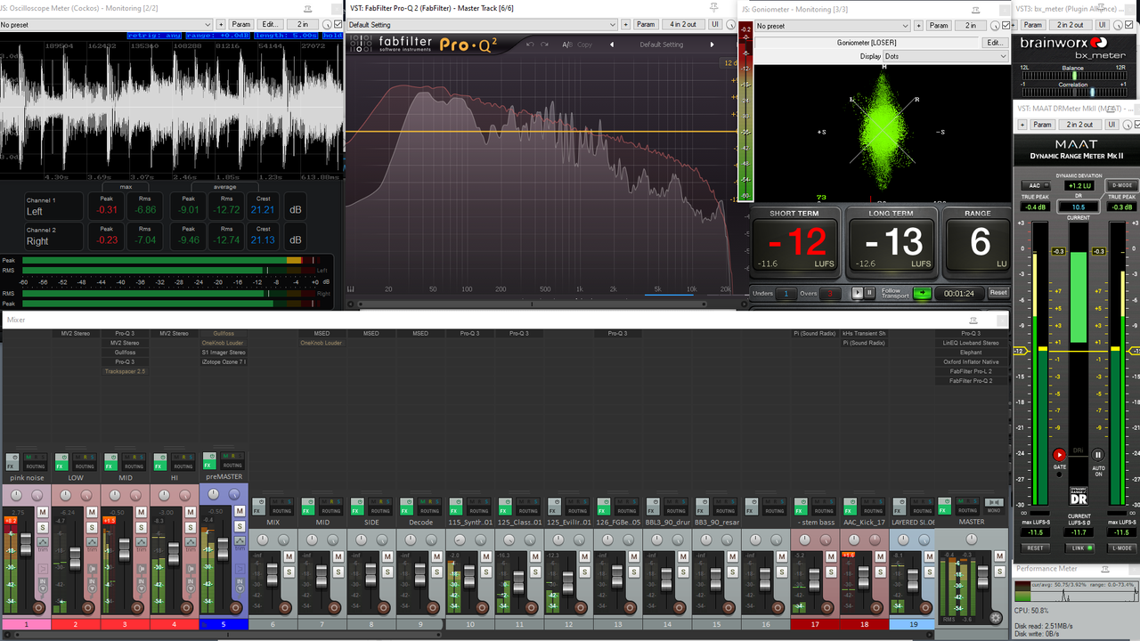Viewport: 1140px width, 641px height.
Task: Select iZotope Ozone 7 in preMASTER FX
Action: 224,362
